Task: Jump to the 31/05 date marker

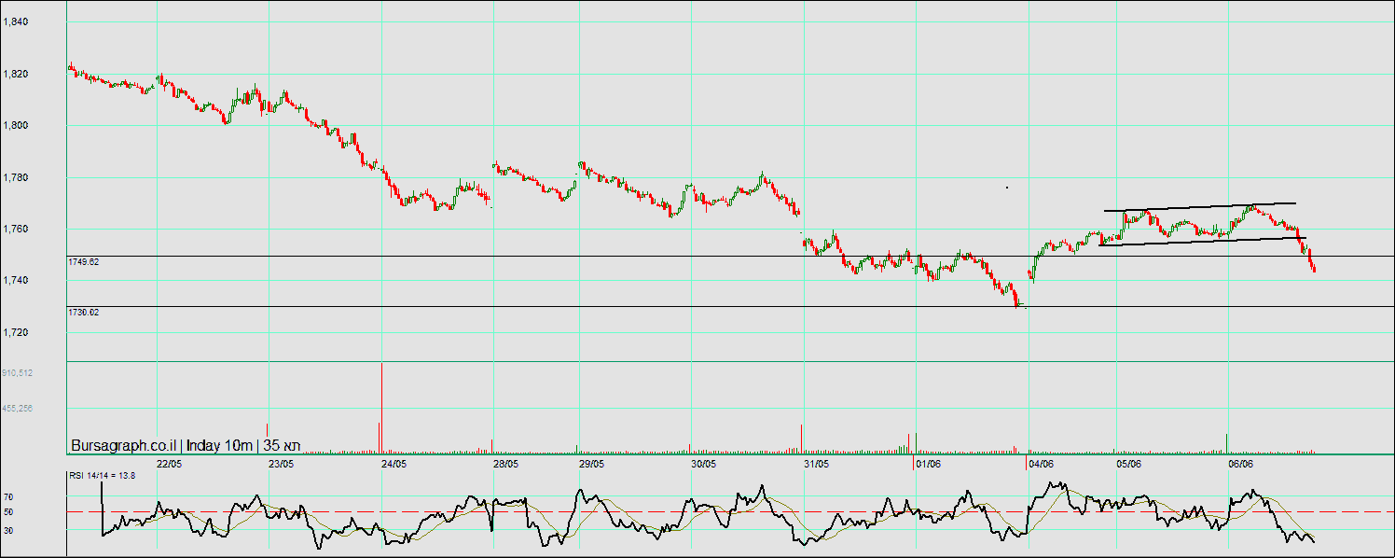Action: [815, 463]
